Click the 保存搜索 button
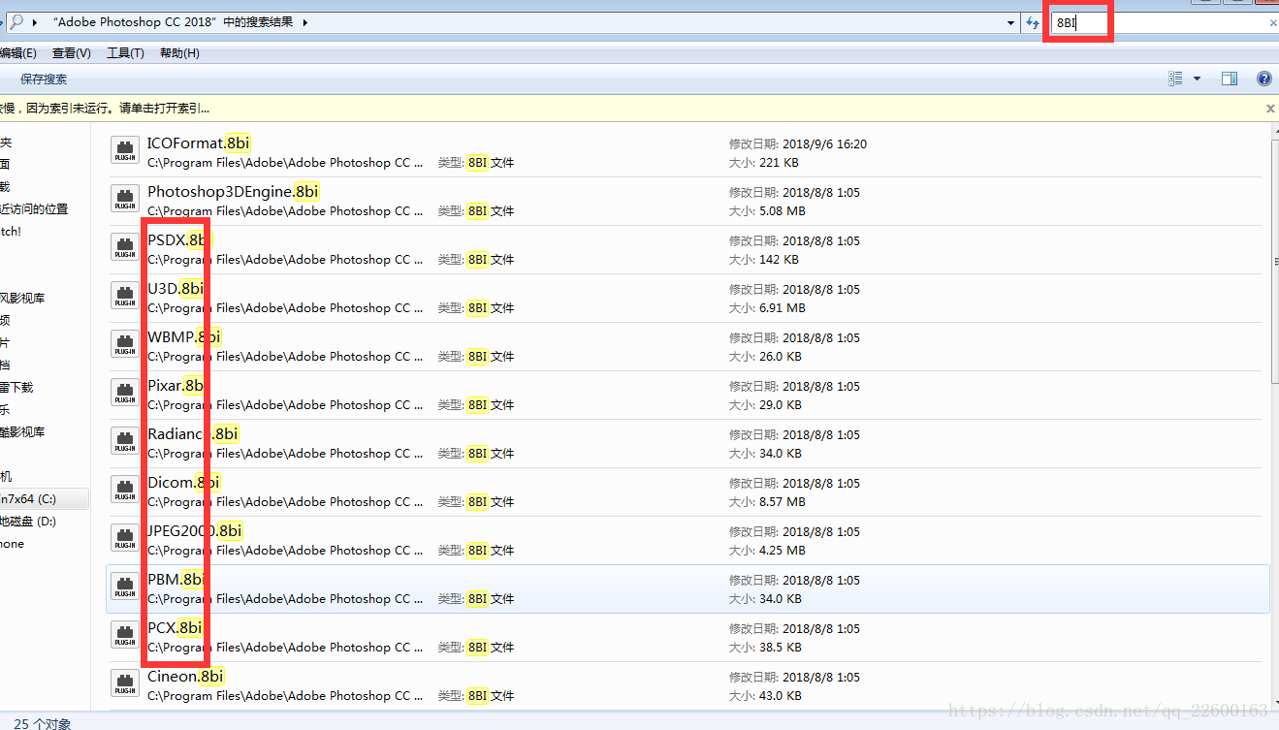 pos(44,79)
